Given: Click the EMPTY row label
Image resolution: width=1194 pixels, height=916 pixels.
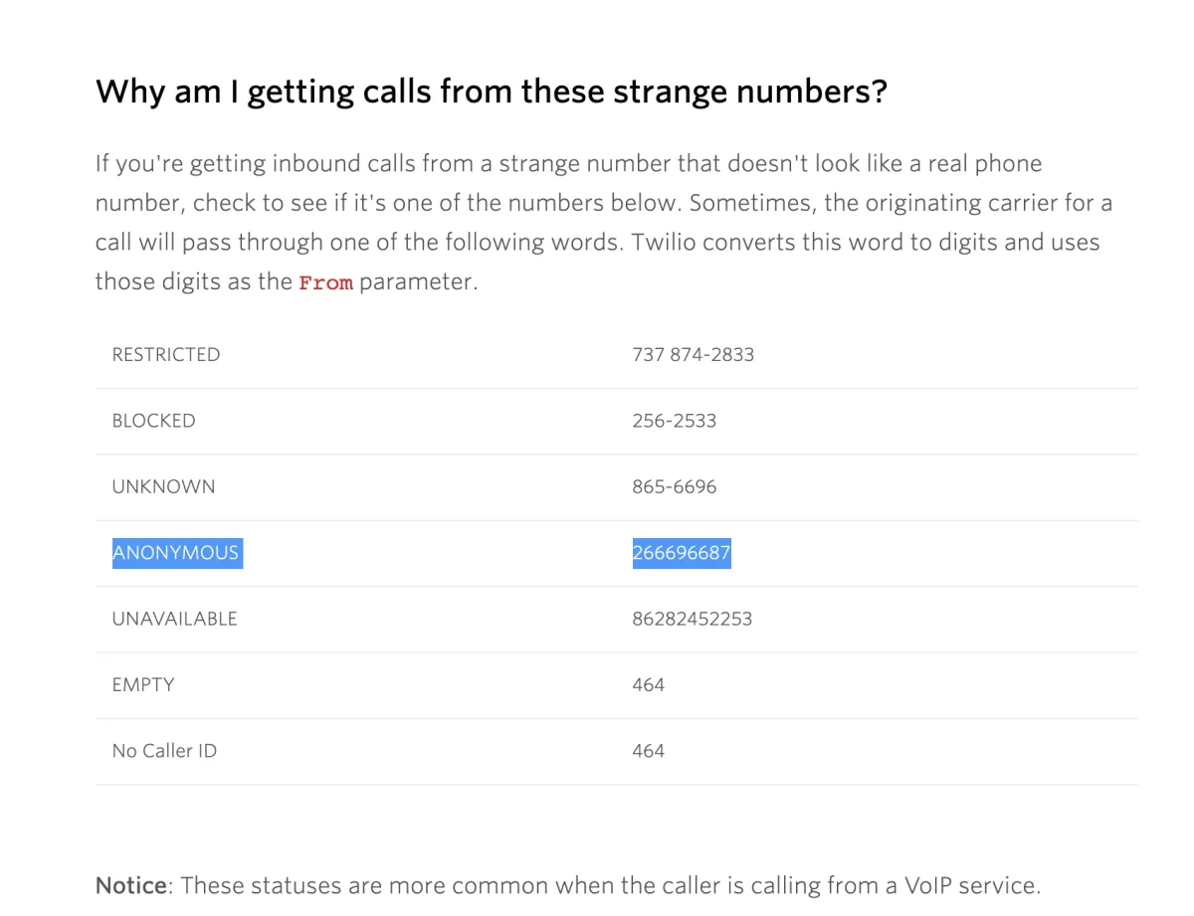Looking at the screenshot, I should (x=143, y=685).
